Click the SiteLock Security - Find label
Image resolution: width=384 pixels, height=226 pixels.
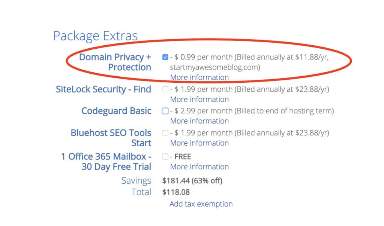pos(103,89)
